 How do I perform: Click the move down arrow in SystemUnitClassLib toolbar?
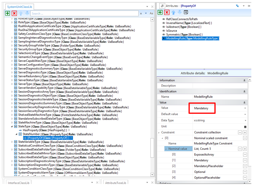27,13
